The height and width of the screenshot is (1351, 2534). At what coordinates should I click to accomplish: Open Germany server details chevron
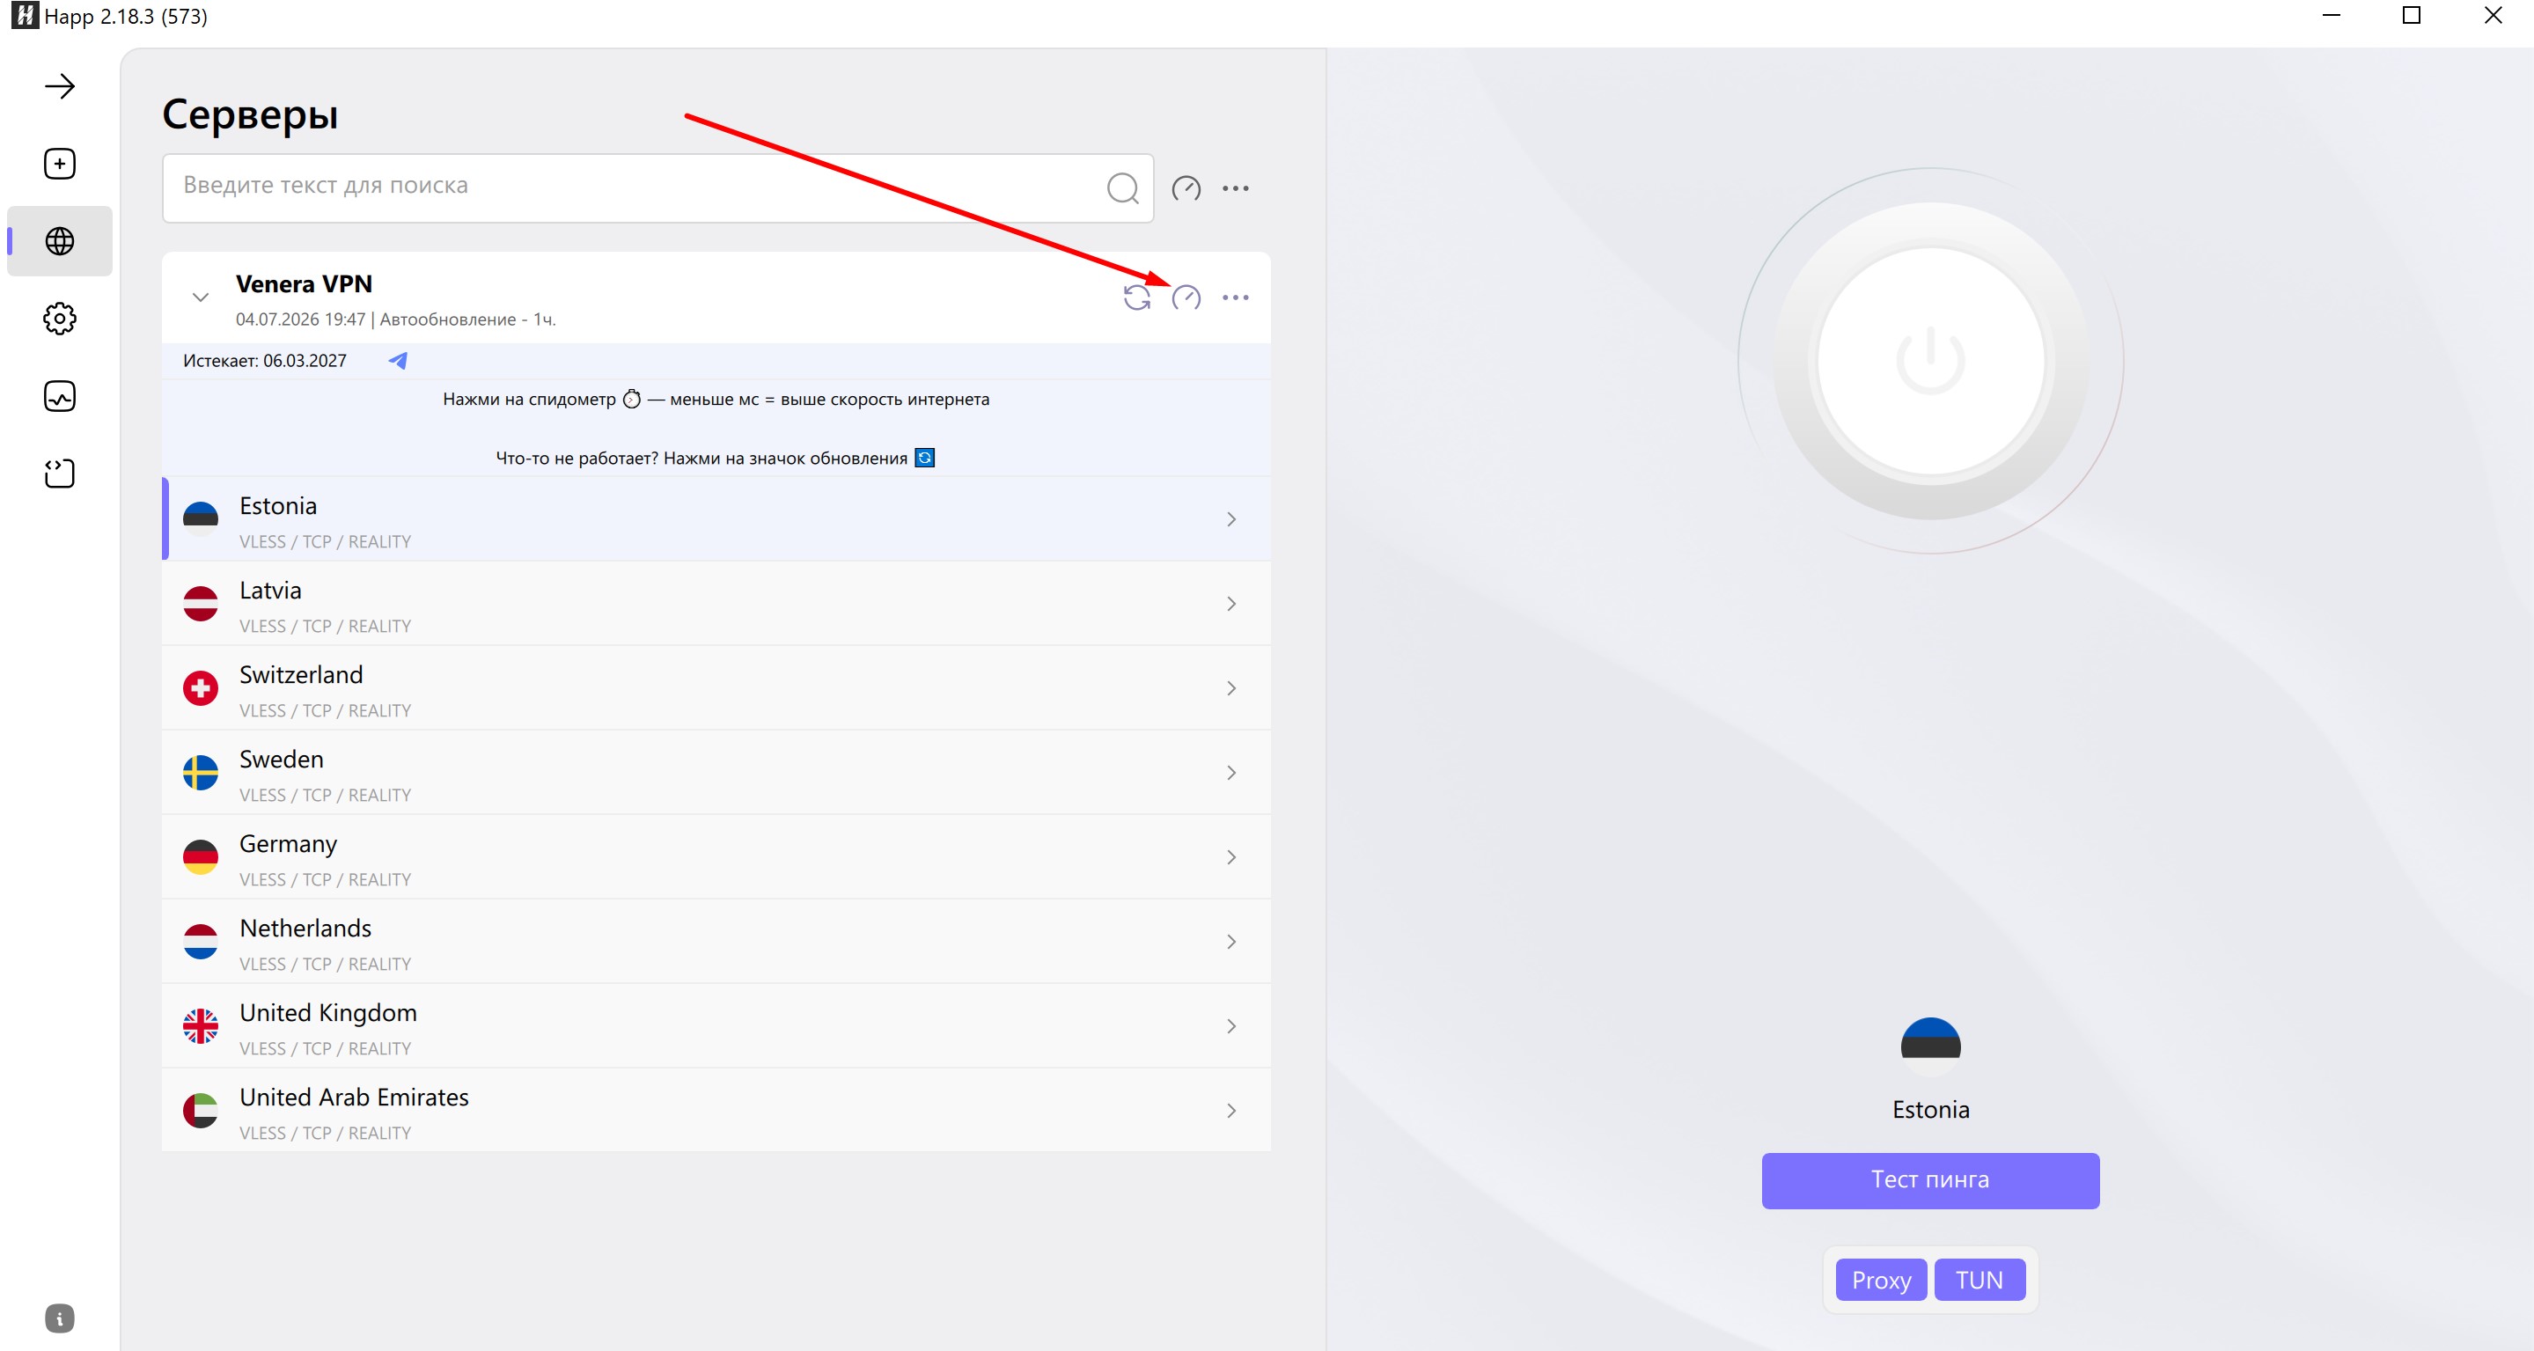point(1230,857)
